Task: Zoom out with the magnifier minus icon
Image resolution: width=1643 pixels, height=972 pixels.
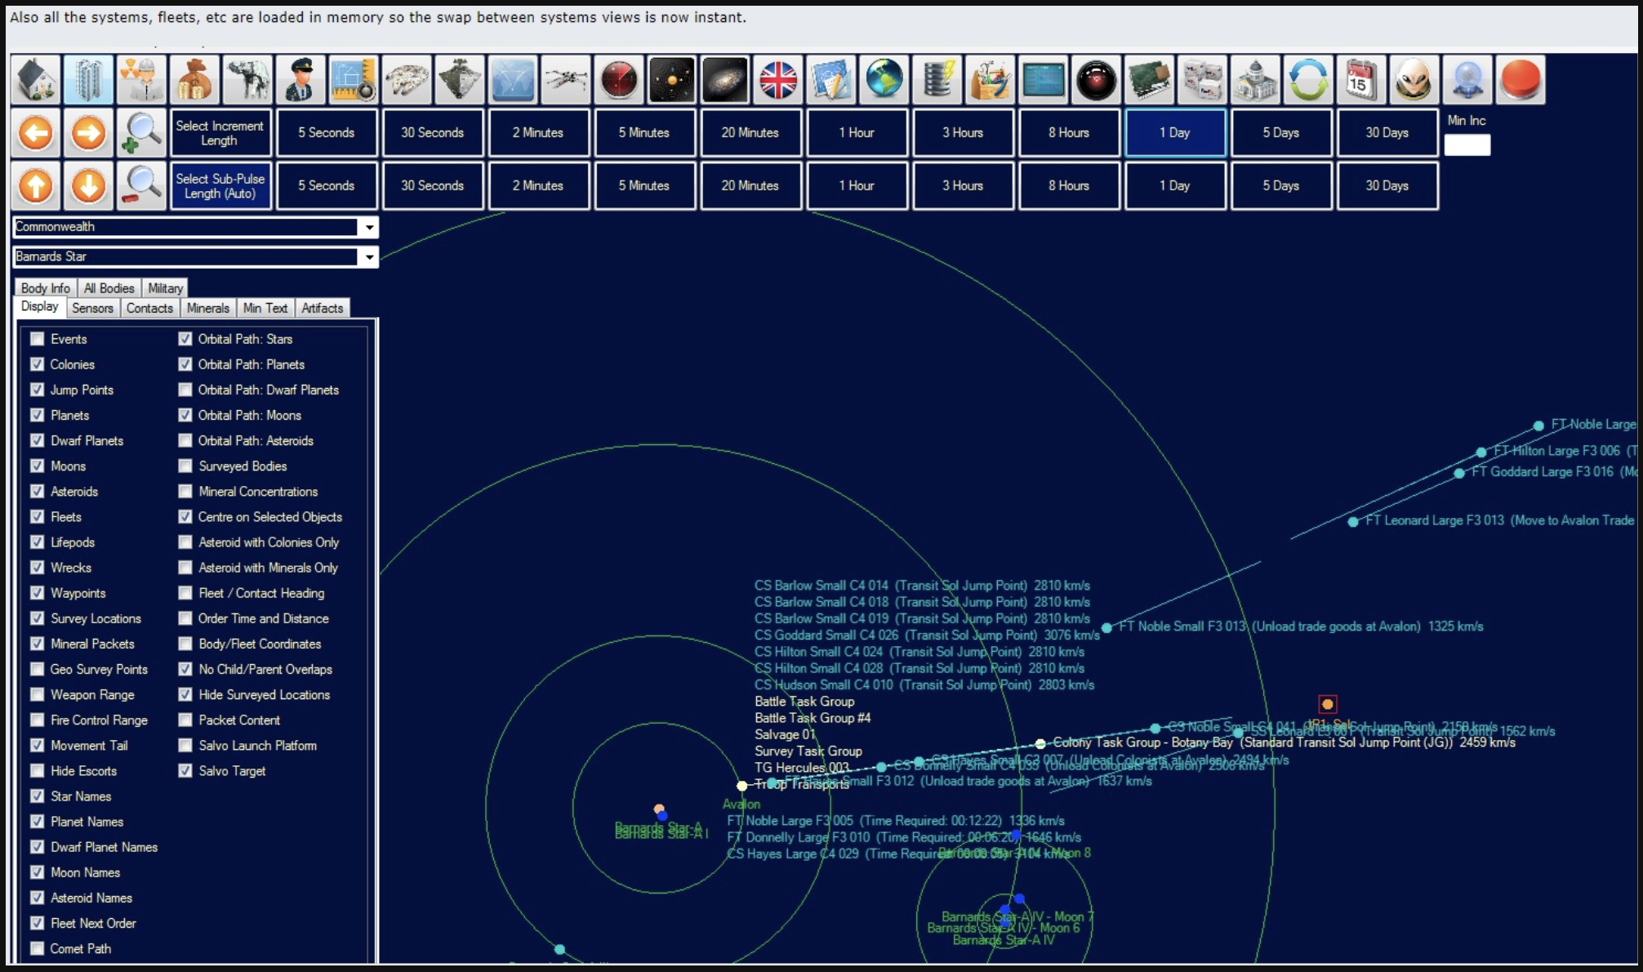Action: tap(141, 185)
